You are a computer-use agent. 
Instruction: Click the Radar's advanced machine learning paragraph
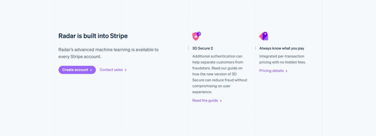[x=109, y=53]
